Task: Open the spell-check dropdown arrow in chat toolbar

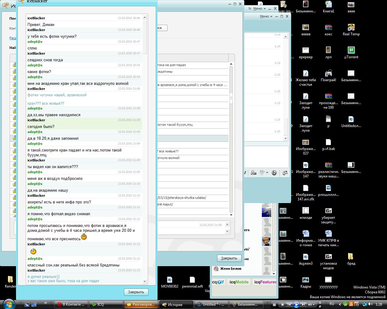Action: coord(267,173)
